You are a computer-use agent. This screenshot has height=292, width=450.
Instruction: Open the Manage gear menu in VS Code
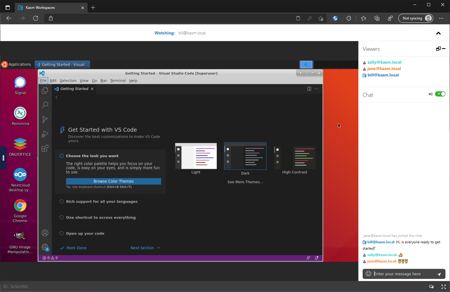click(45, 247)
